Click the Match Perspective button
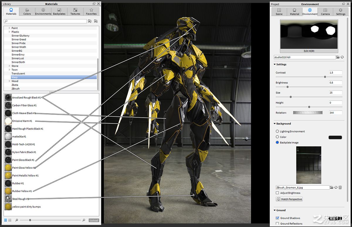The height and width of the screenshot is (227, 352). (289, 199)
